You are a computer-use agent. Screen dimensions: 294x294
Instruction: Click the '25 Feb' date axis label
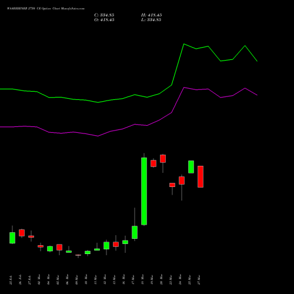(11, 280)
